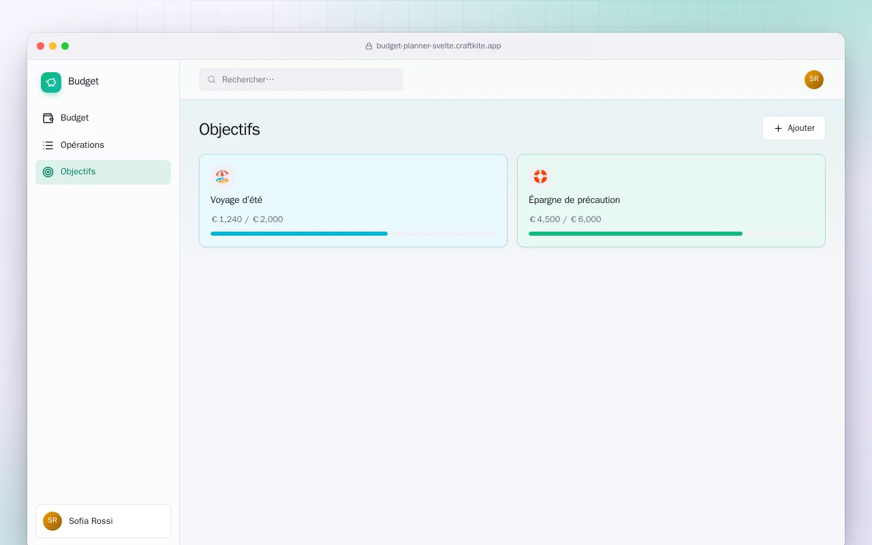The height and width of the screenshot is (545, 872).
Task: Focus the Rechercher search field
Action: [301, 80]
